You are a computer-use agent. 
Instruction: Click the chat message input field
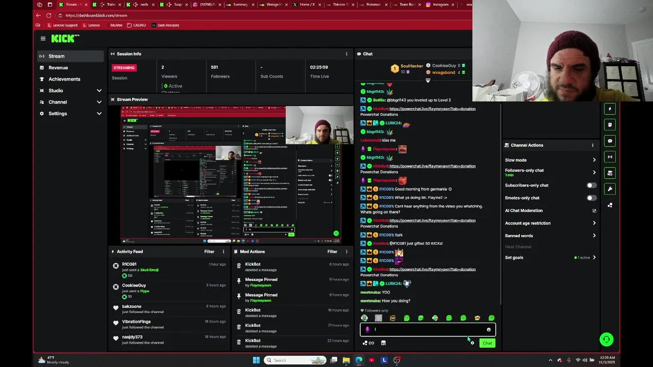[428, 329]
